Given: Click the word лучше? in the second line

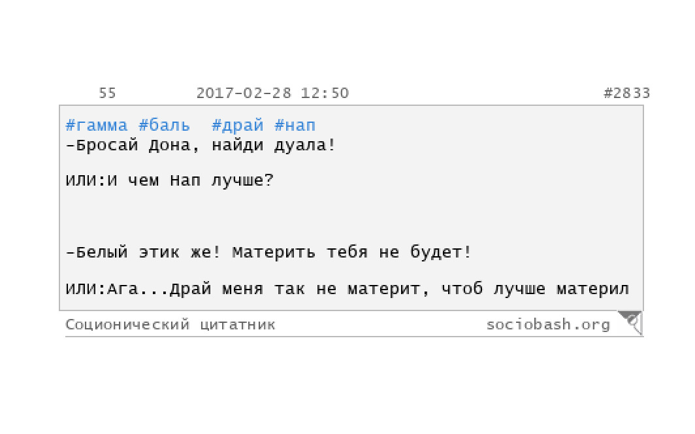Looking at the screenshot, I should click(x=242, y=180).
